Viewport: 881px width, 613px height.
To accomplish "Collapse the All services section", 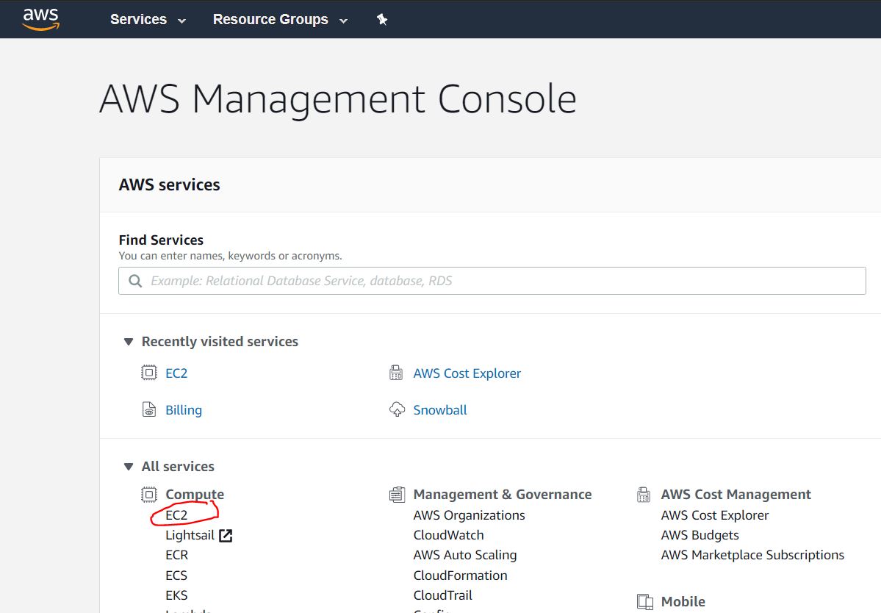I will click(129, 466).
